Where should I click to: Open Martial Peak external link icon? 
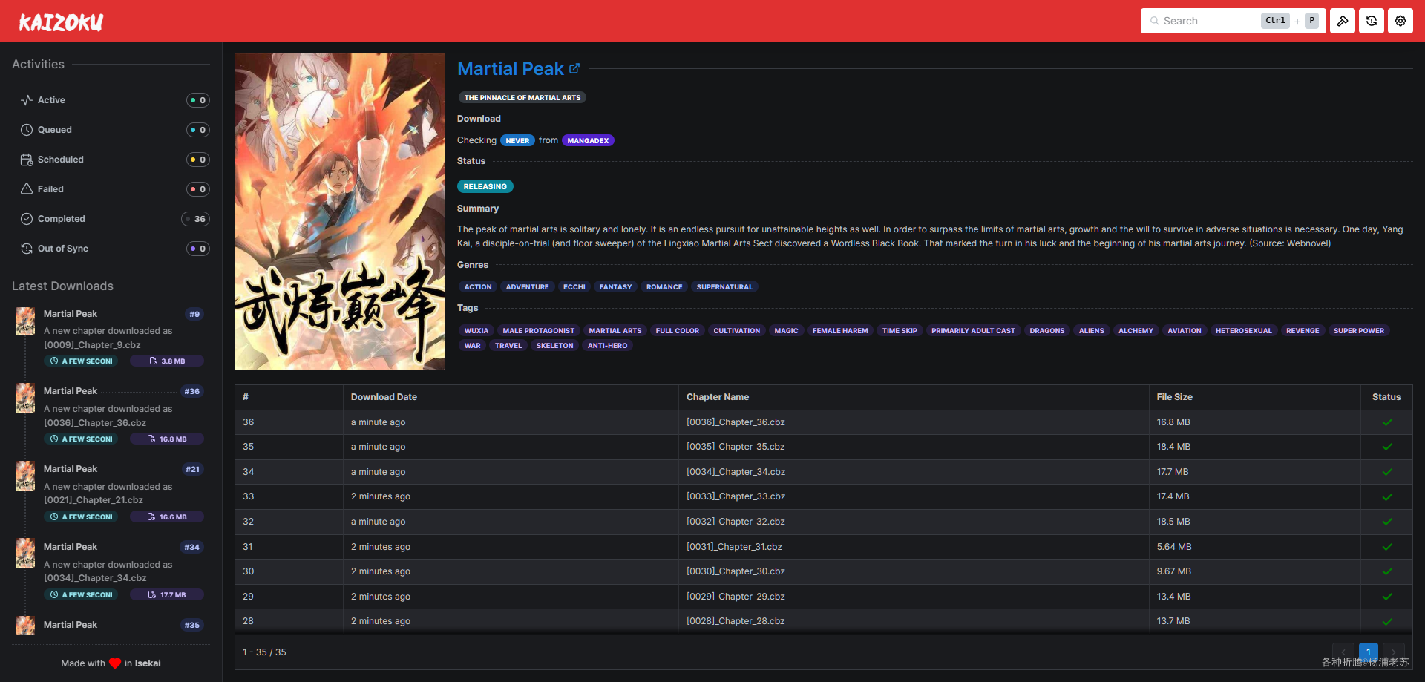tap(574, 68)
